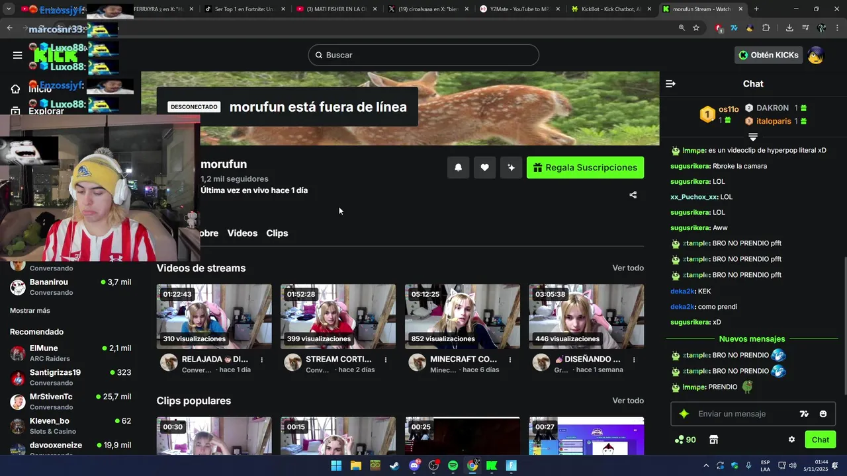Open the 03:05:38 DISEÑANDO video thumbnail
This screenshot has width=847, height=476.
click(x=586, y=316)
